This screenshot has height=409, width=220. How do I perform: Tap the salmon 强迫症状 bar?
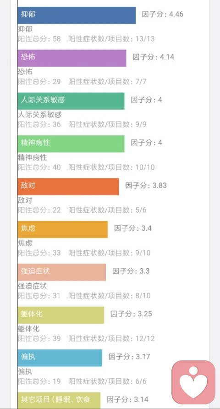point(62,272)
